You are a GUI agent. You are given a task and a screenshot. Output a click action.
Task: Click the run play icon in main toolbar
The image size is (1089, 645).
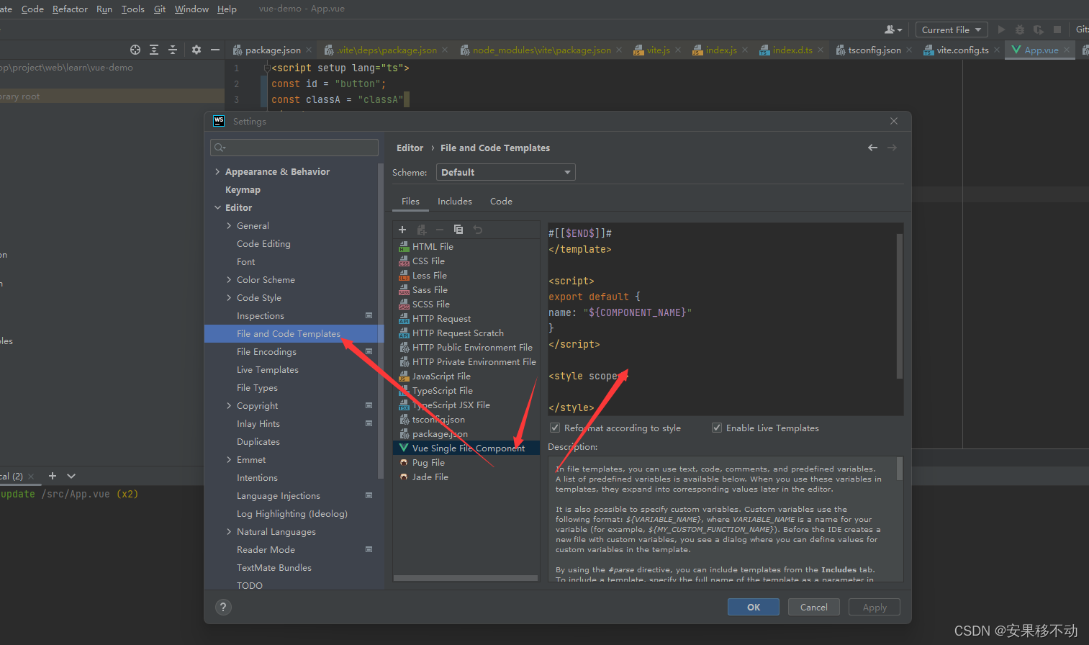(x=1001, y=30)
